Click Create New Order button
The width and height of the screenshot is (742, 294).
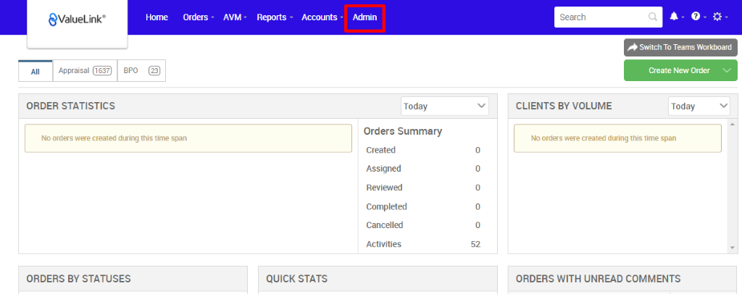(x=679, y=70)
